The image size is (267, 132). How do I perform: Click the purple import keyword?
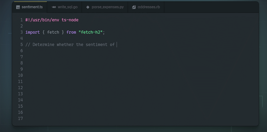click(x=32, y=32)
